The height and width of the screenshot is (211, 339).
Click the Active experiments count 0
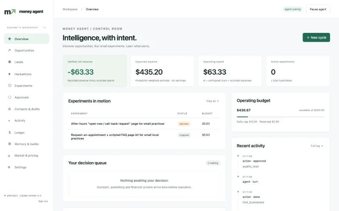(x=273, y=72)
